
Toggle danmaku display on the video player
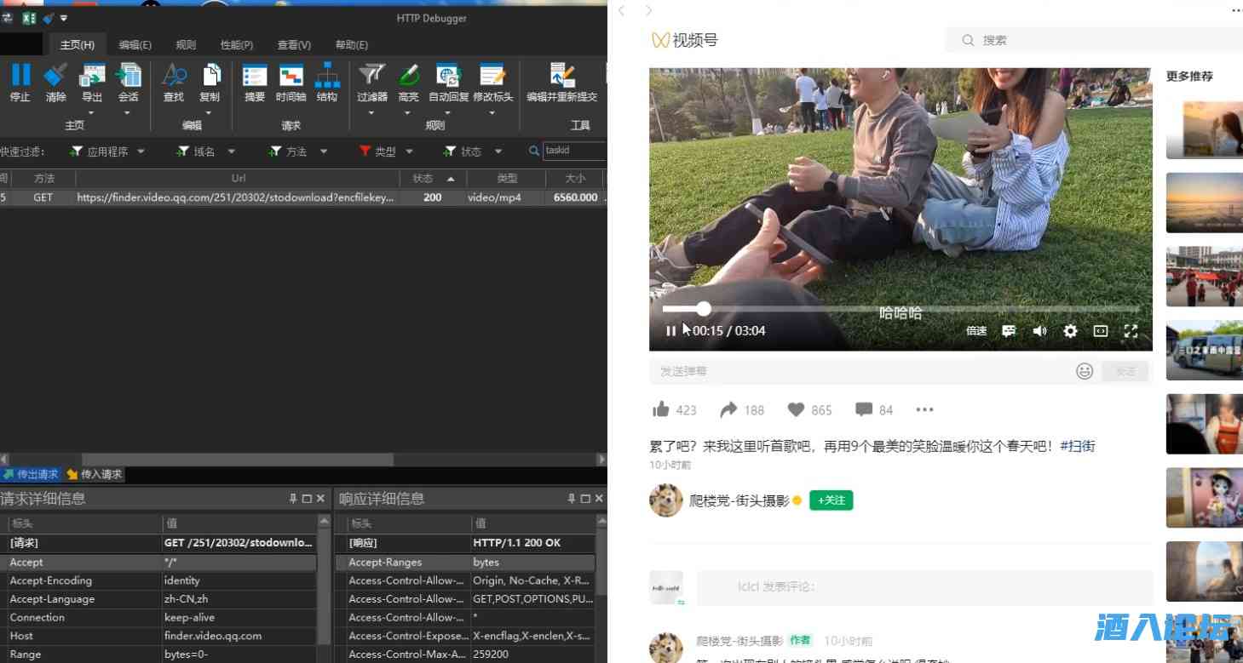coord(1008,330)
